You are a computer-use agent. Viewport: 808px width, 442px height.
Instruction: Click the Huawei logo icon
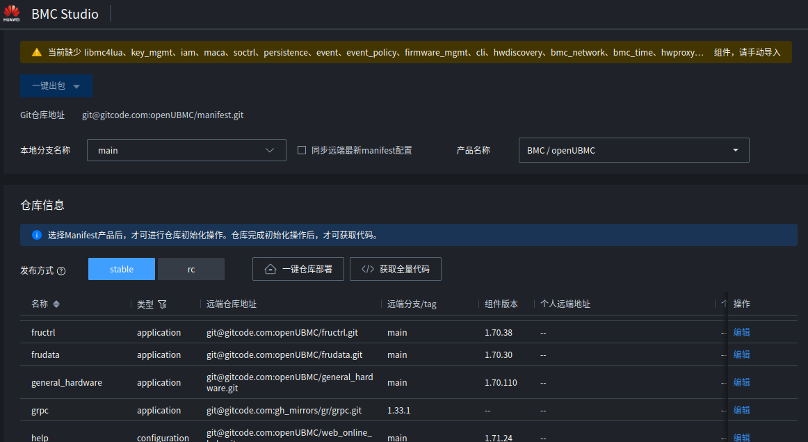(x=11, y=13)
